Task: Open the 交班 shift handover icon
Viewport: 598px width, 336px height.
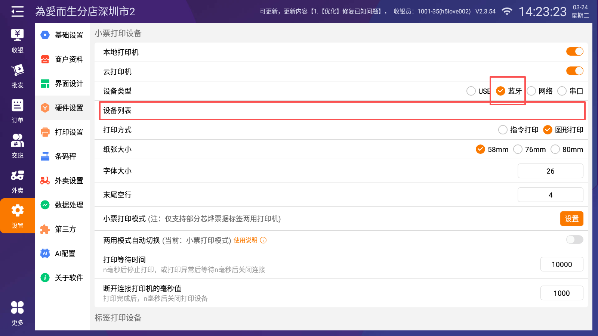Action: pyautogui.click(x=17, y=141)
